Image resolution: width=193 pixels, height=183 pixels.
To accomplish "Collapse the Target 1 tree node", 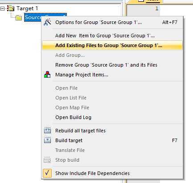I will point(2,9).
